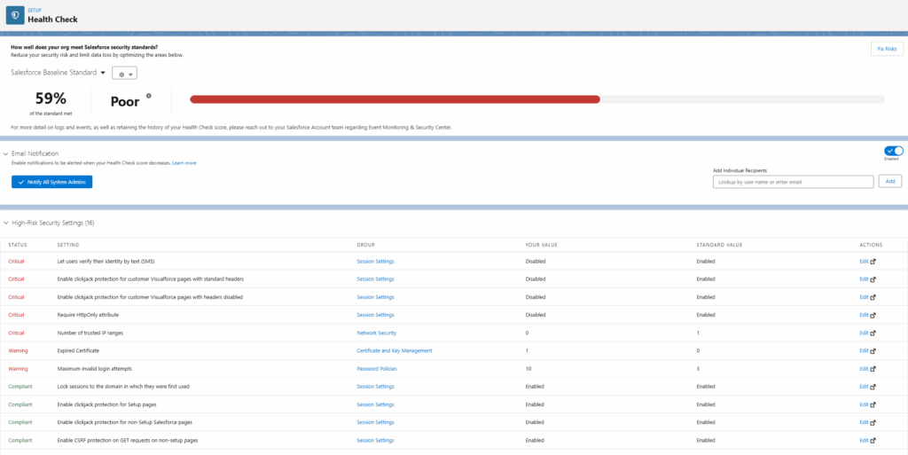Screen dimensions: 908x455
Task: Click the Health Check shield setup icon
Action: [x=15, y=15]
